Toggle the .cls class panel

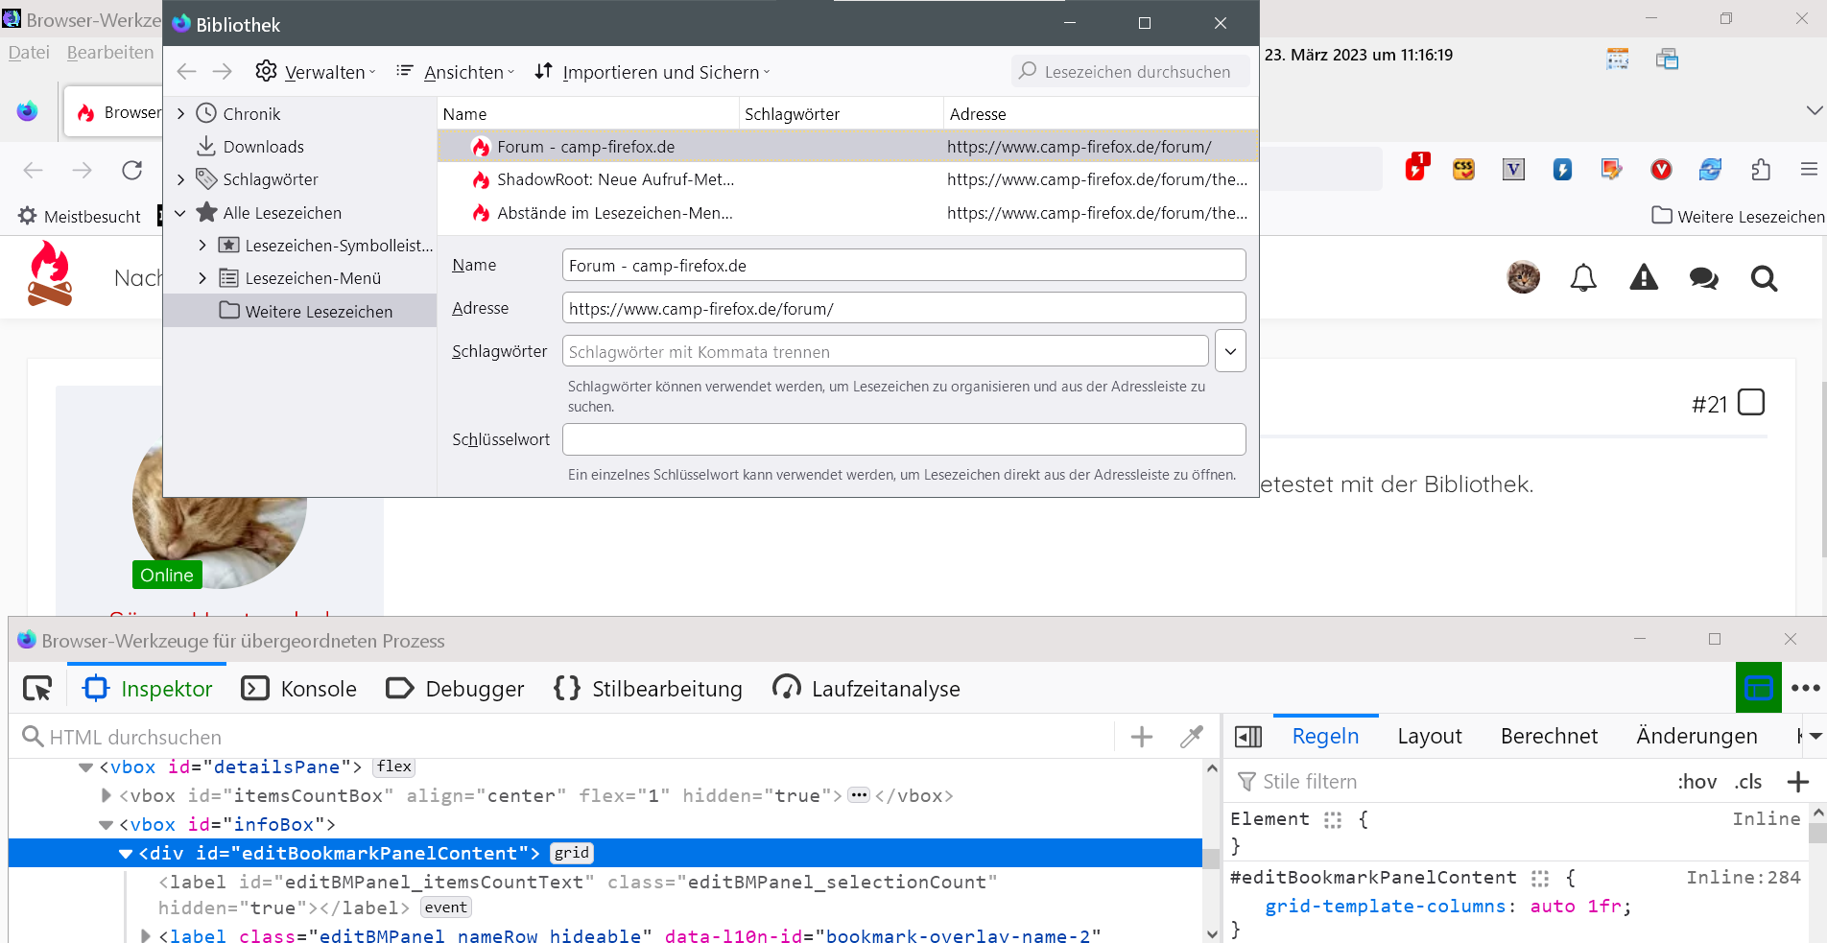[1747, 782]
